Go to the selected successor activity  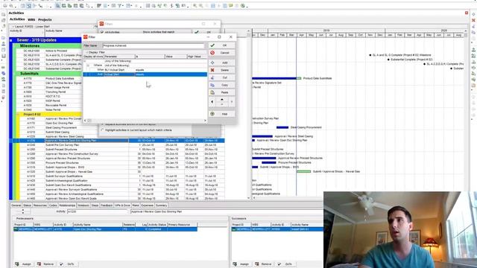click(x=285, y=264)
